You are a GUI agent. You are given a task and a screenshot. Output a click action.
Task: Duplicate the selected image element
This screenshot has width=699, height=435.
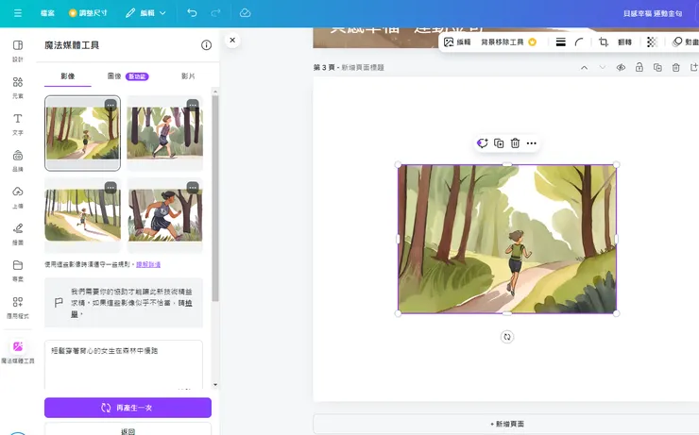pos(499,143)
